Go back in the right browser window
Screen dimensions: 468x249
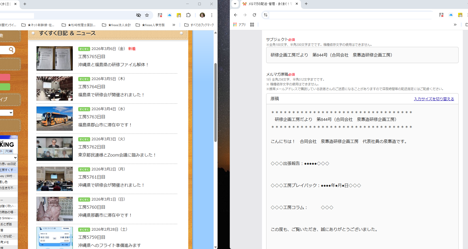pos(236,15)
